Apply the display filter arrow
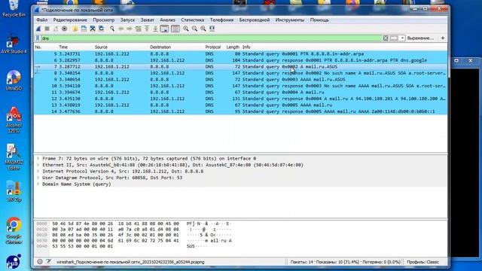The width and height of the screenshot is (482, 271). (394, 38)
